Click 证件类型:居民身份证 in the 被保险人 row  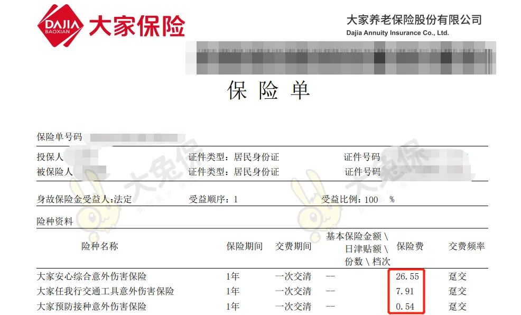(x=234, y=172)
